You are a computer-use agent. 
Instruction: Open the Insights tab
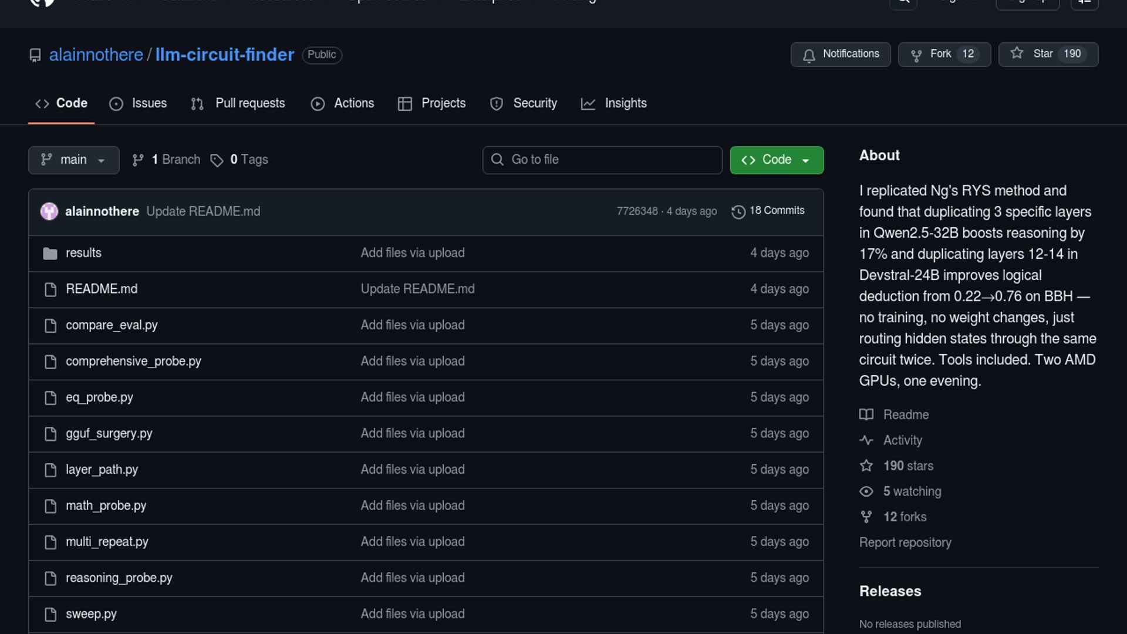click(x=613, y=103)
